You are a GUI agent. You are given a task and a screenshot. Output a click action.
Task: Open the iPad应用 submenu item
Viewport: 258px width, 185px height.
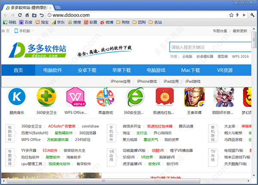pyautogui.click(x=171, y=82)
